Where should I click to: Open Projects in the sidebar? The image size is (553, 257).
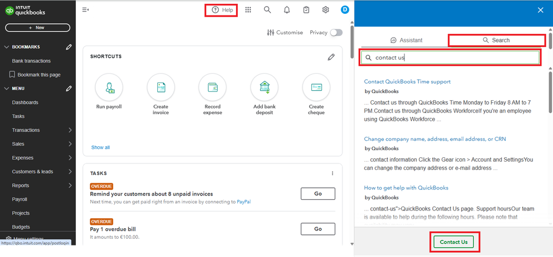coord(21,213)
